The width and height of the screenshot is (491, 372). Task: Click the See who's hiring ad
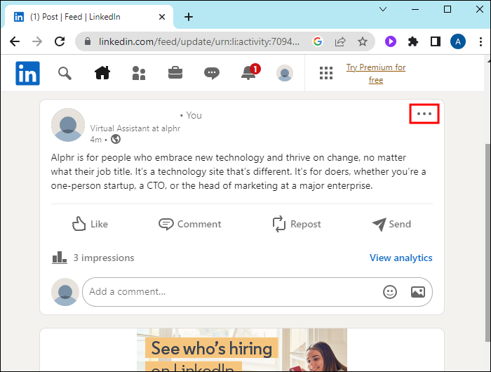(x=242, y=350)
